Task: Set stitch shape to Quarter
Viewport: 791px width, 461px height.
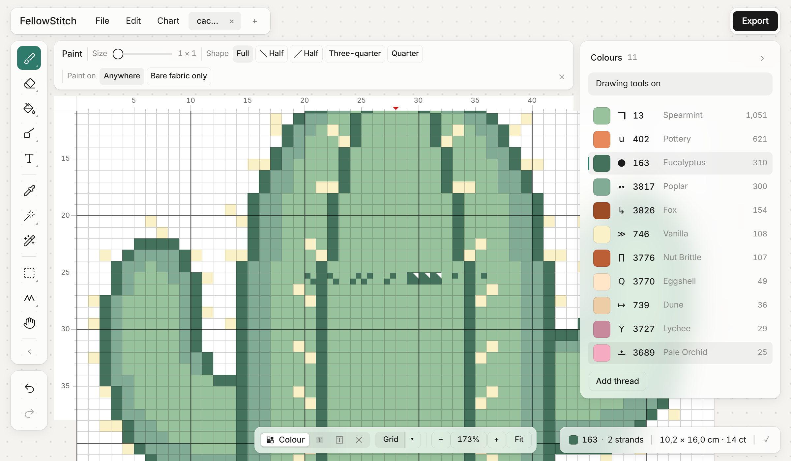Action: [x=405, y=54]
